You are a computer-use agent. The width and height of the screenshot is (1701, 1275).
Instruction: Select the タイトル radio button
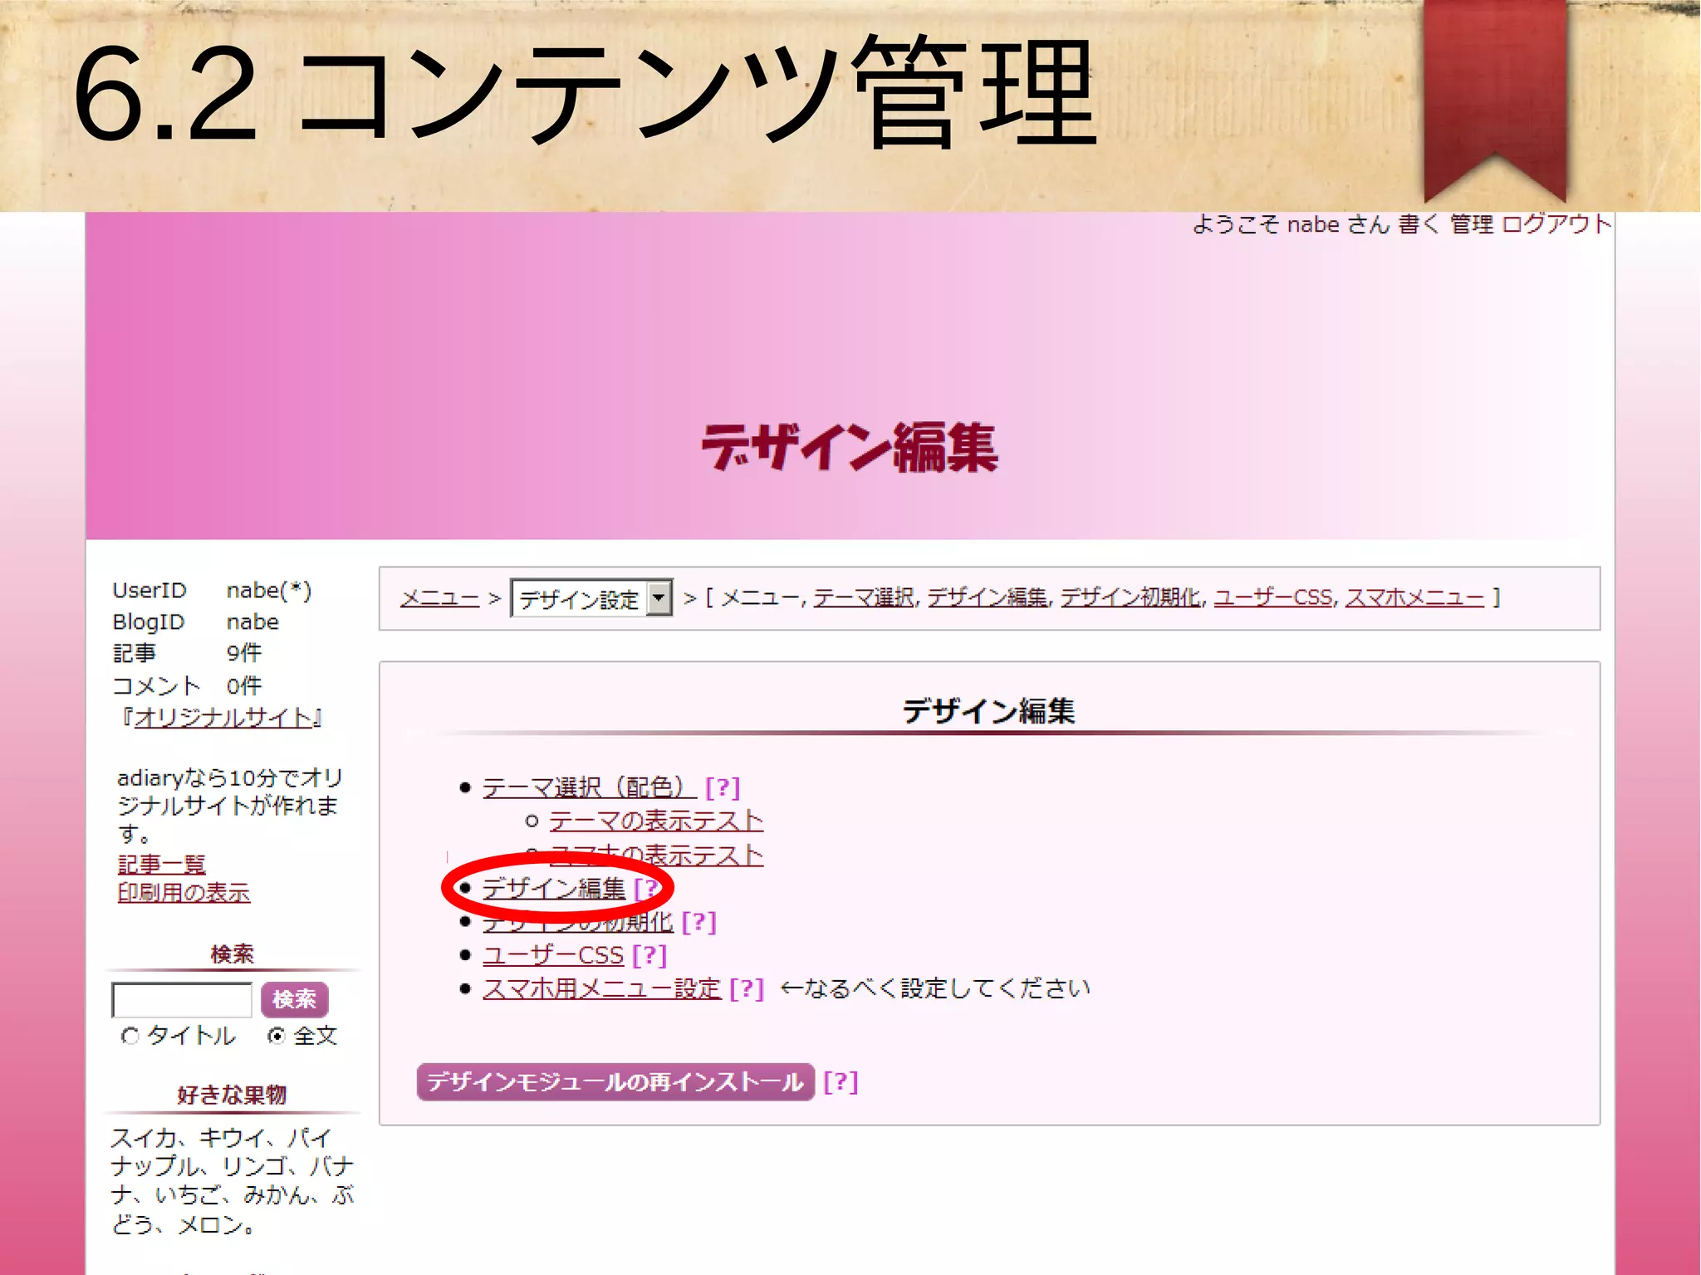130,1036
